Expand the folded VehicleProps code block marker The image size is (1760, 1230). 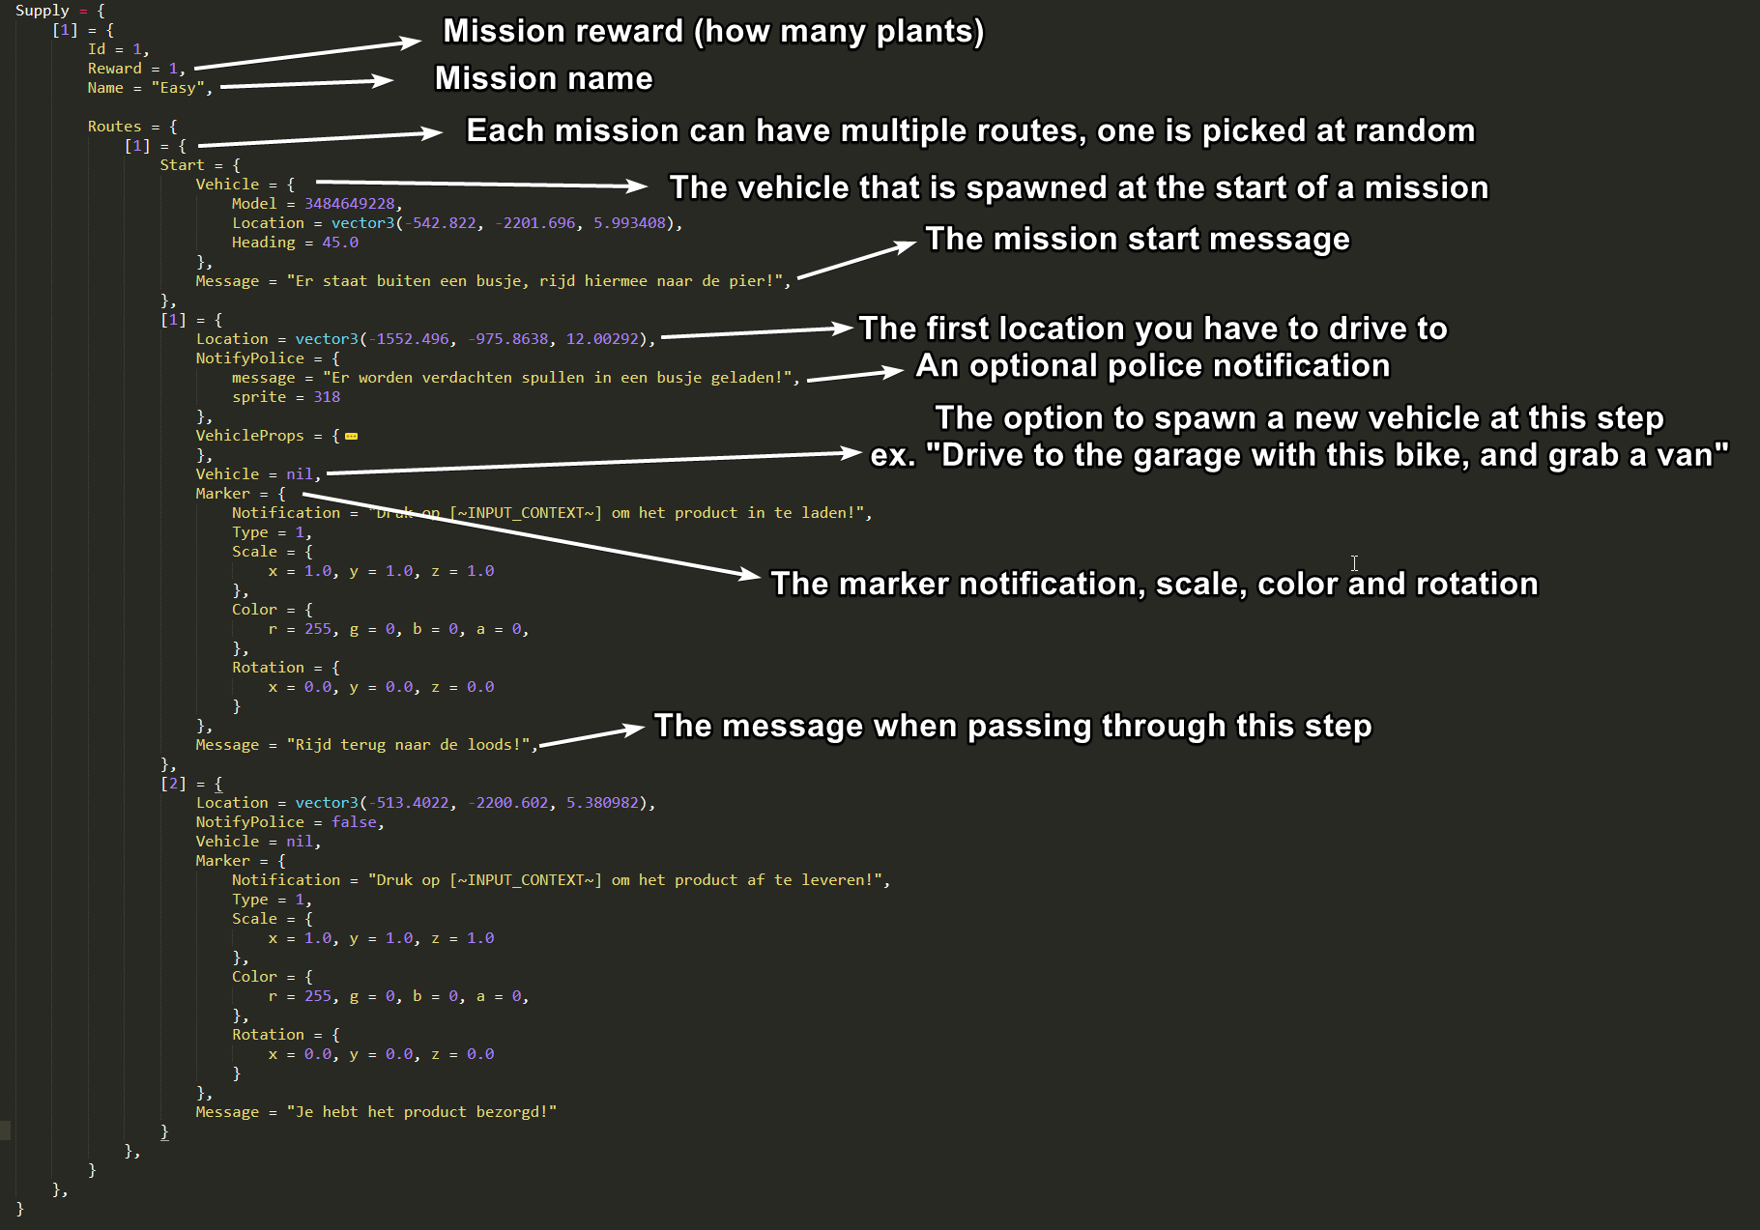[x=351, y=436]
